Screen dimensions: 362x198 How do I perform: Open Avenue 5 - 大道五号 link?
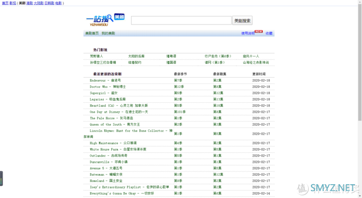(106, 168)
